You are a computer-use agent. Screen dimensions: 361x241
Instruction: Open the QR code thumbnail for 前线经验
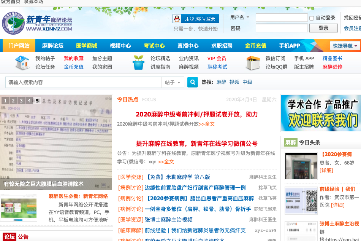pyautogui.click(x=301, y=200)
